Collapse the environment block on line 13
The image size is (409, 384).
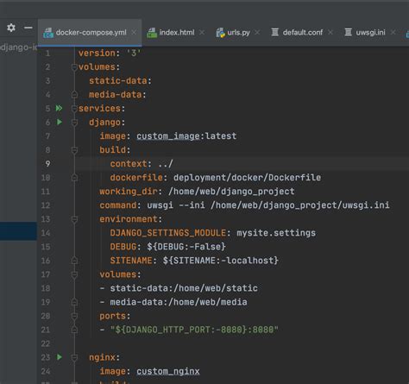pyautogui.click(x=74, y=219)
